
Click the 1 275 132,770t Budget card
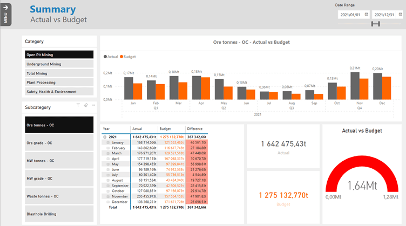(x=283, y=197)
